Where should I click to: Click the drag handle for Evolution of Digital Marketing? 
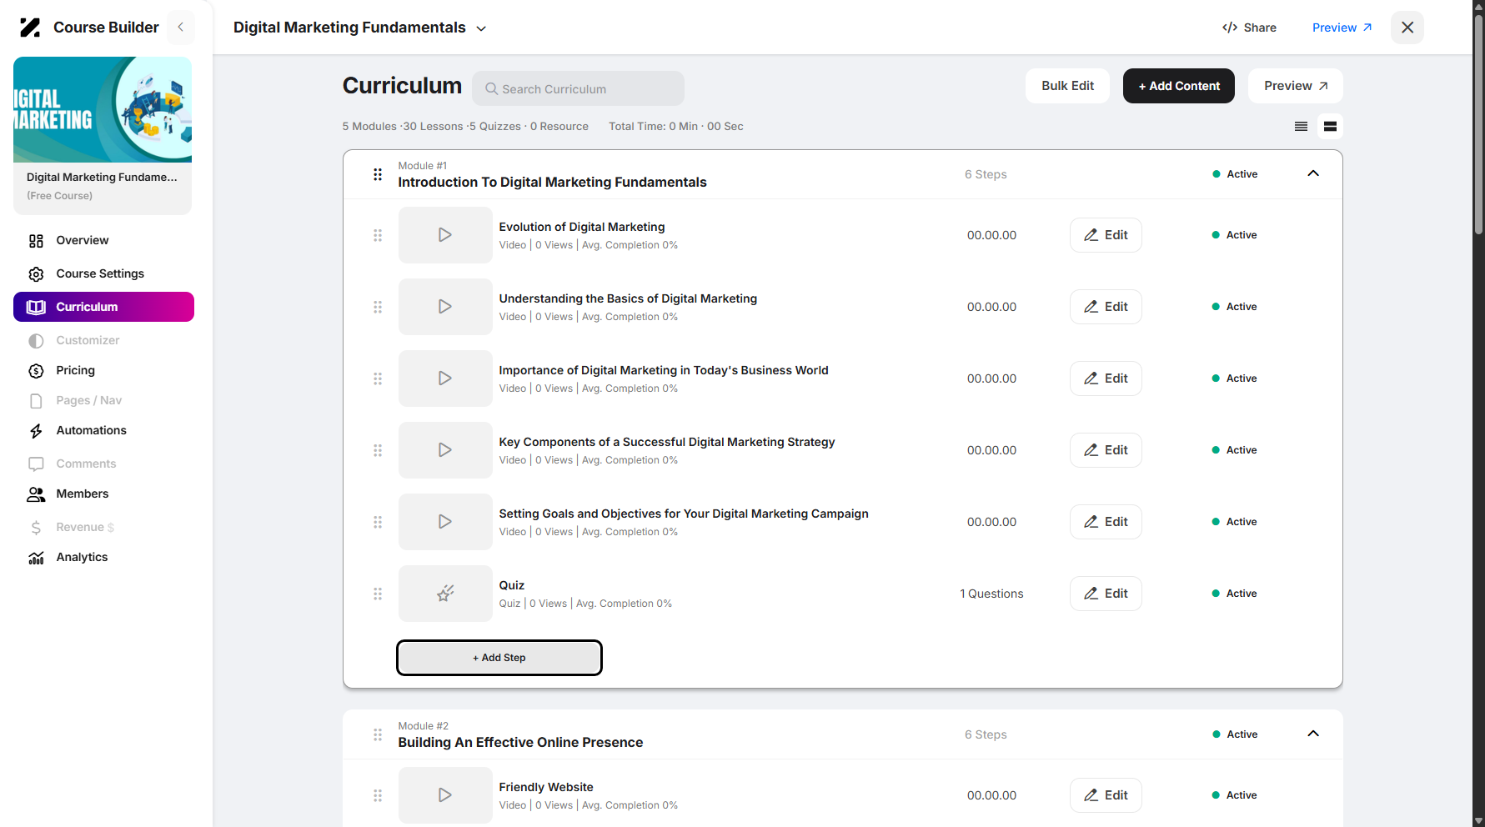[378, 235]
